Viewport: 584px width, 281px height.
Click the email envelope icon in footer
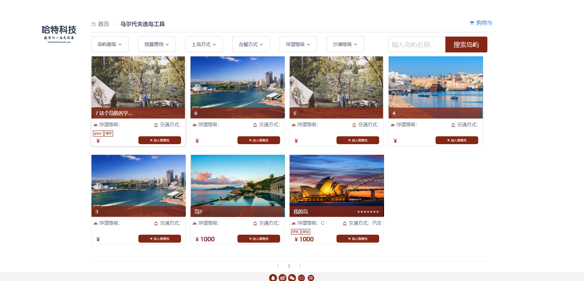coord(301,278)
